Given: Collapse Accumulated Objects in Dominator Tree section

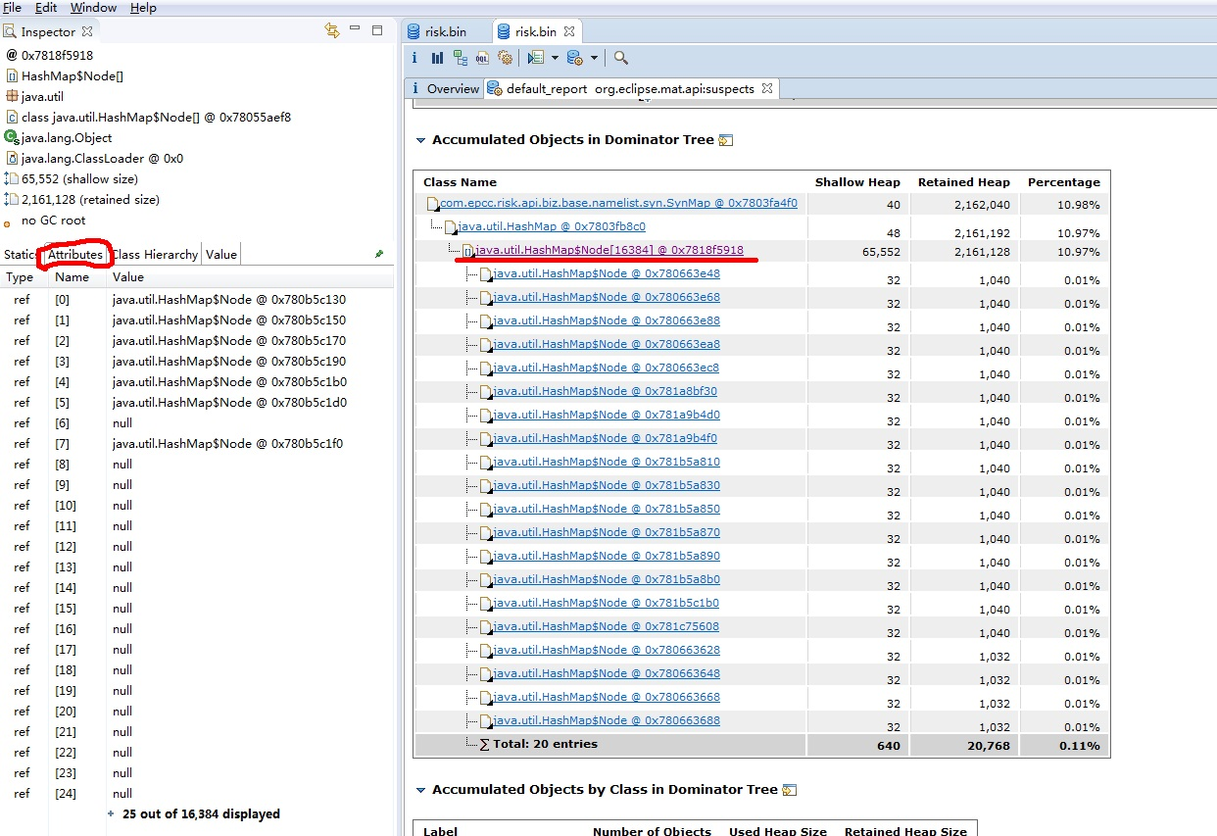Looking at the screenshot, I should point(421,140).
